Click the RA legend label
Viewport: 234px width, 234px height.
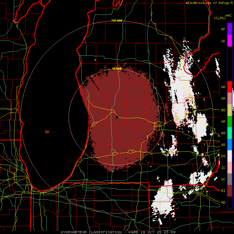point(223,133)
